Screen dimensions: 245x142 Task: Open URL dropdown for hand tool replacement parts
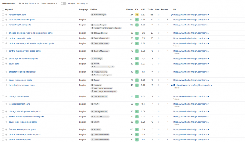tap(209, 20)
